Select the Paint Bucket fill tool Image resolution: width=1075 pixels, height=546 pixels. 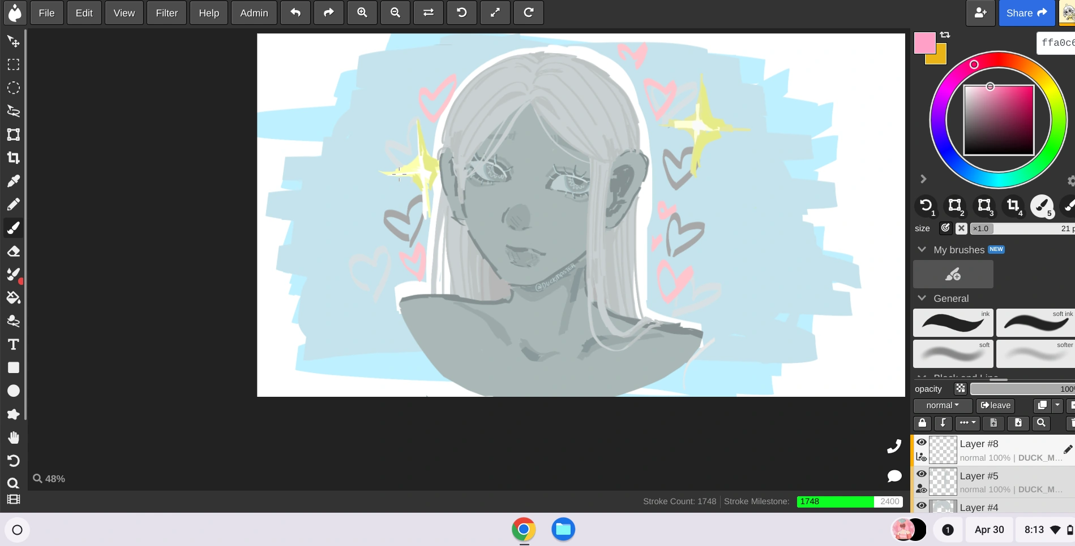coord(14,297)
